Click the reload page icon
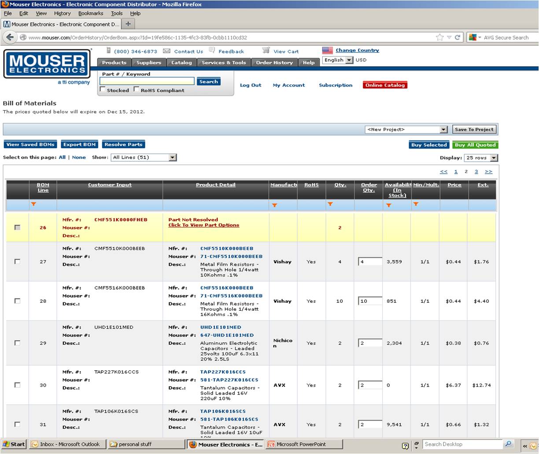 pos(458,37)
